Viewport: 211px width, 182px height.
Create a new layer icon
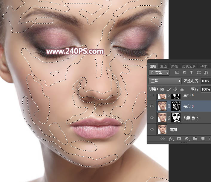[203, 139]
